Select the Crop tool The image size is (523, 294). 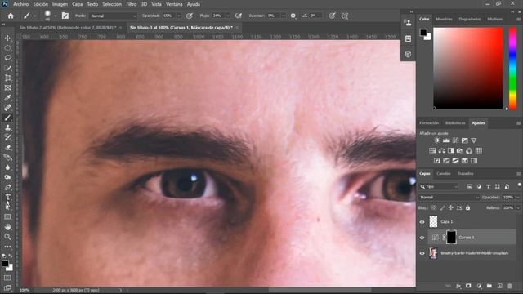point(7,78)
